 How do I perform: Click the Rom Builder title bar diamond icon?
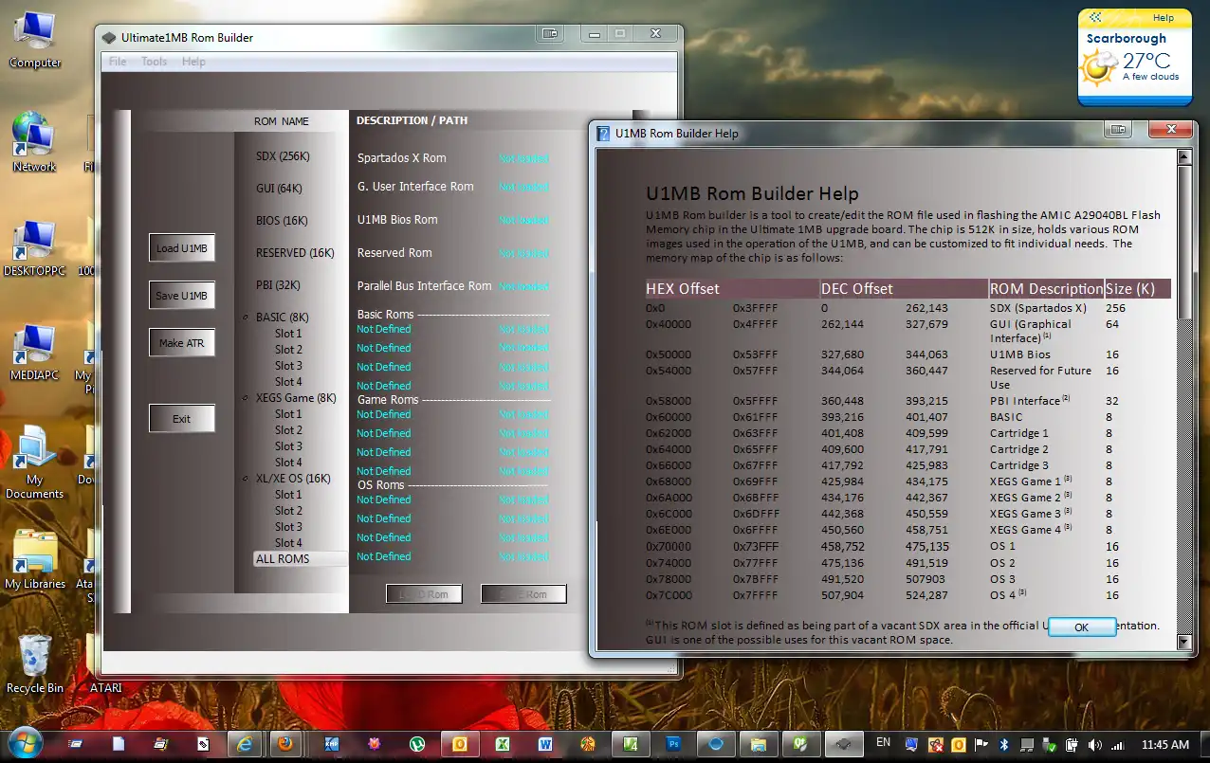(110, 38)
